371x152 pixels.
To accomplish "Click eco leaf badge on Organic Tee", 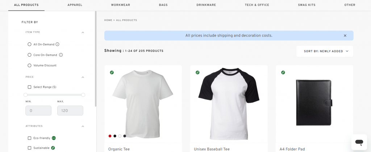I will tap(112, 73).
